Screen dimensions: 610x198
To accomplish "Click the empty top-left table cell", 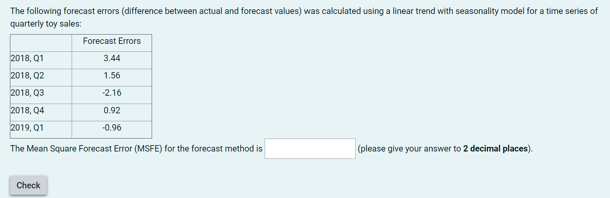I will [40, 43].
